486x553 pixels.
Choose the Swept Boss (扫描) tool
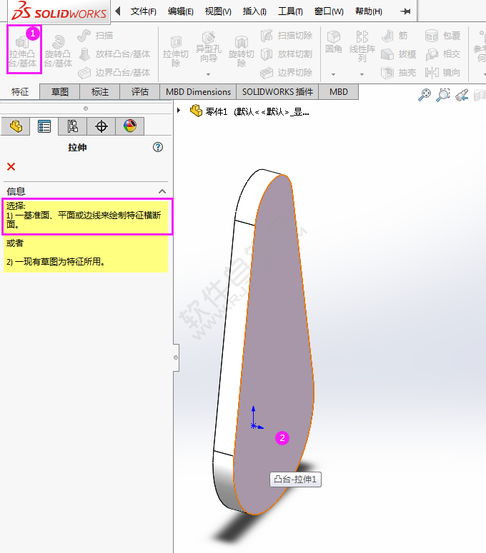click(95, 35)
